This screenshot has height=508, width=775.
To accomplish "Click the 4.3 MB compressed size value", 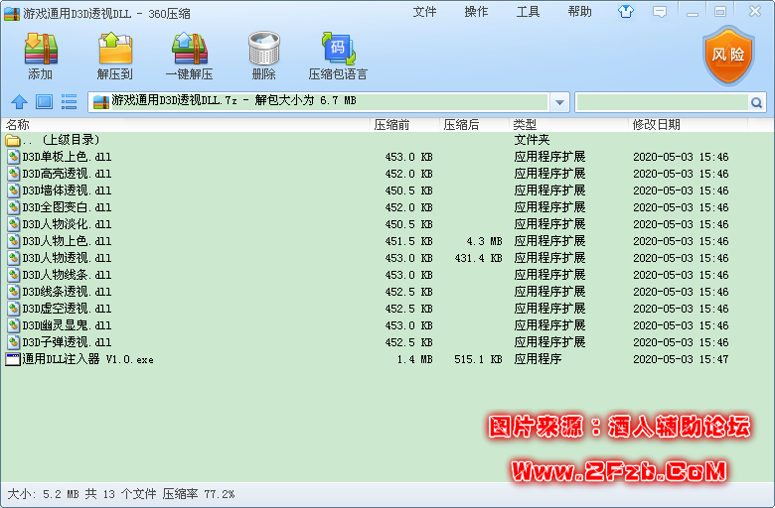I will click(x=484, y=241).
